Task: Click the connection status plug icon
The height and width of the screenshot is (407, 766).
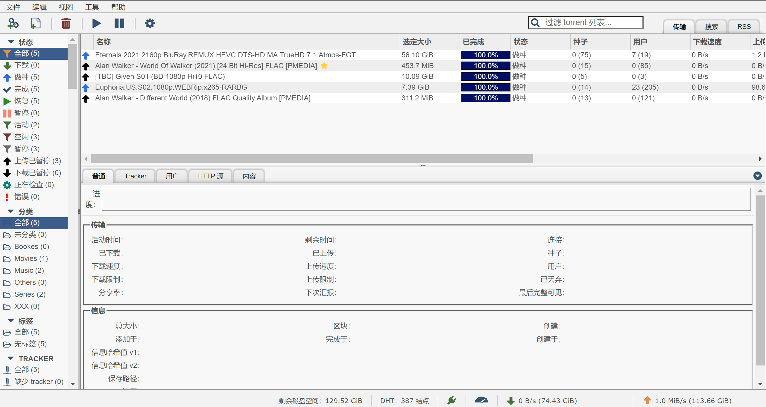Action: click(x=452, y=400)
